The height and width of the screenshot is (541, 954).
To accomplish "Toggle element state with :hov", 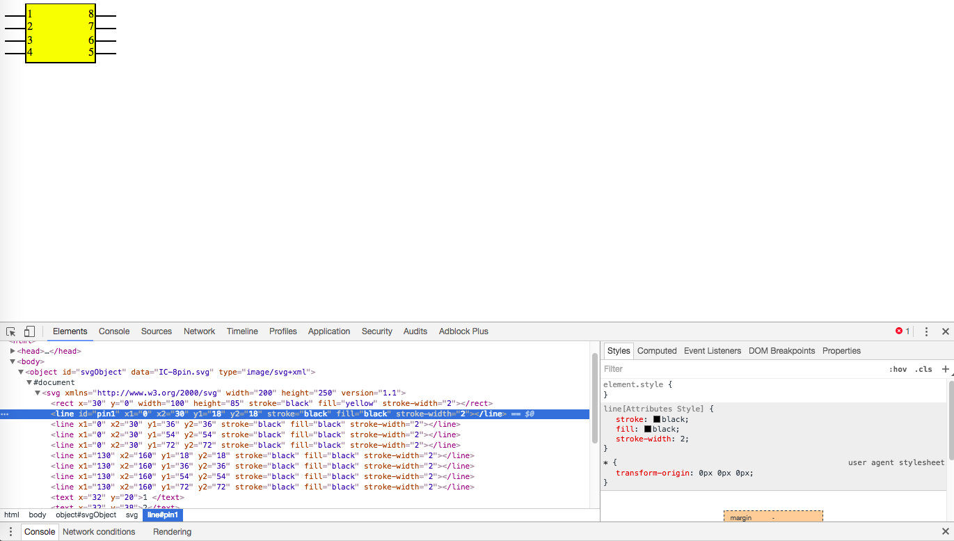I will (x=898, y=369).
